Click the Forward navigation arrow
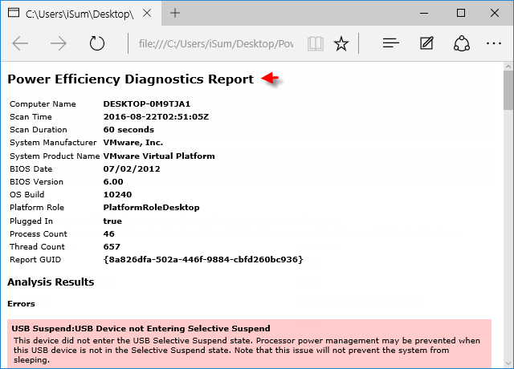Screen dimensions: 514x369 [59, 43]
